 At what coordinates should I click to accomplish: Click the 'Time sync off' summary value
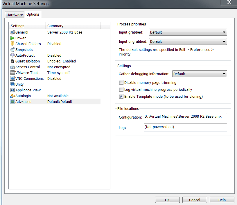[58, 73]
